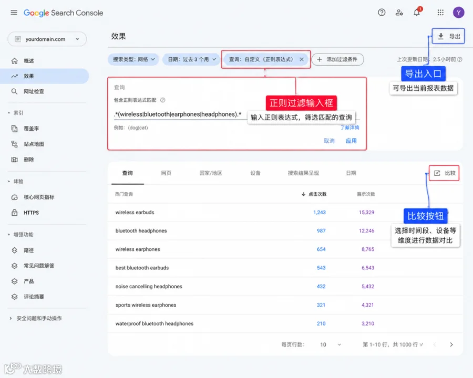473x378 pixels.
Task: Open the help question mark icon
Action: pyautogui.click(x=382, y=13)
